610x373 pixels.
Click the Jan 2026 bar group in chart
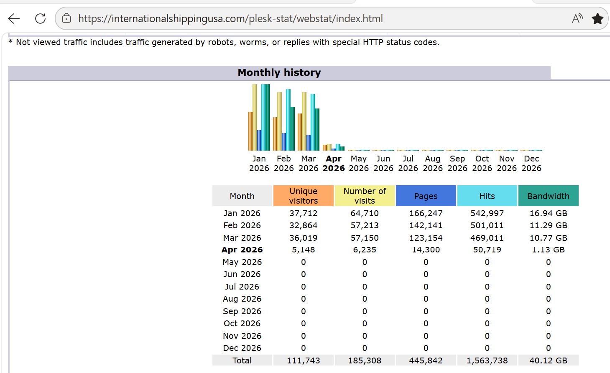[259, 119]
